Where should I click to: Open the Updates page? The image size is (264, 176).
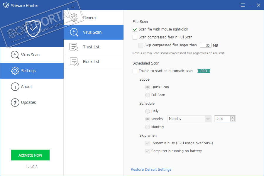pos(32,102)
